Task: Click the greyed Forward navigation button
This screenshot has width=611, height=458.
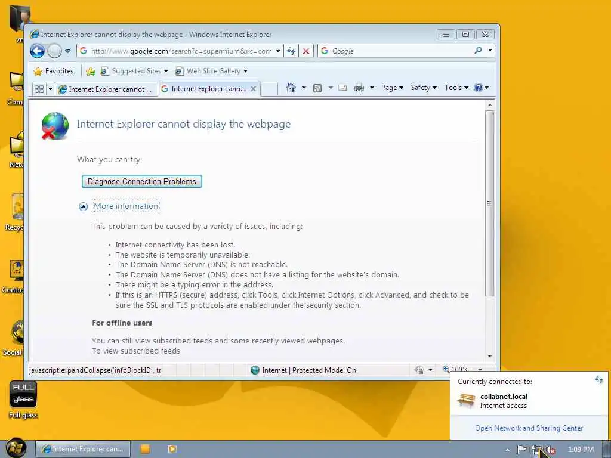Action: [x=54, y=51]
